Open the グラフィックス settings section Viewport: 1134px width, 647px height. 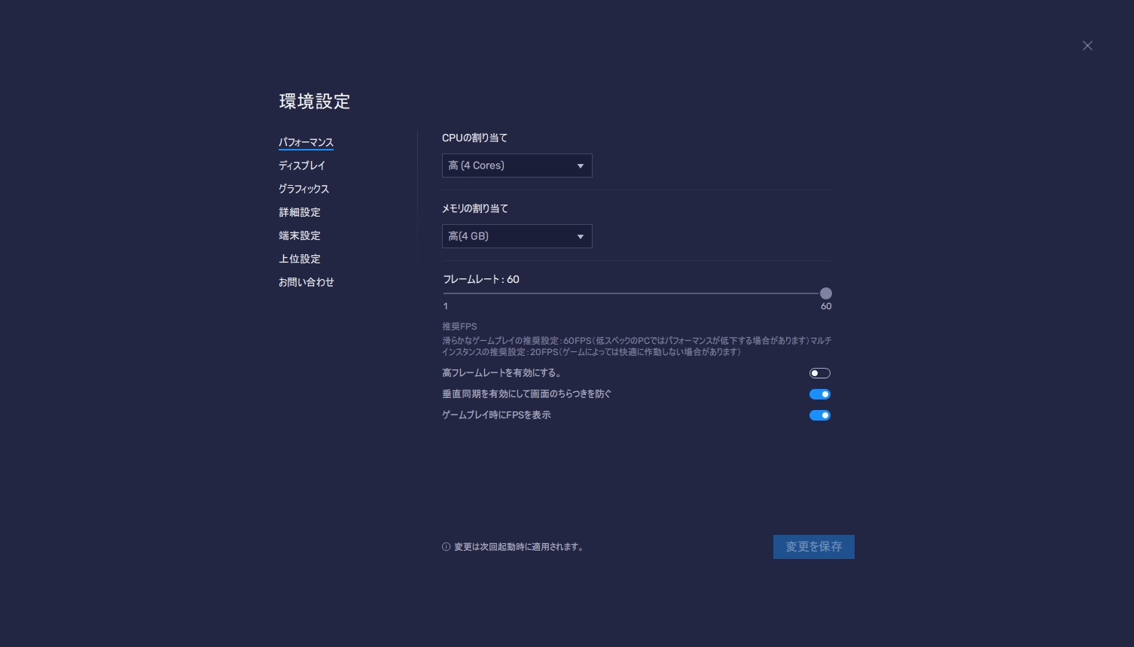tap(303, 189)
